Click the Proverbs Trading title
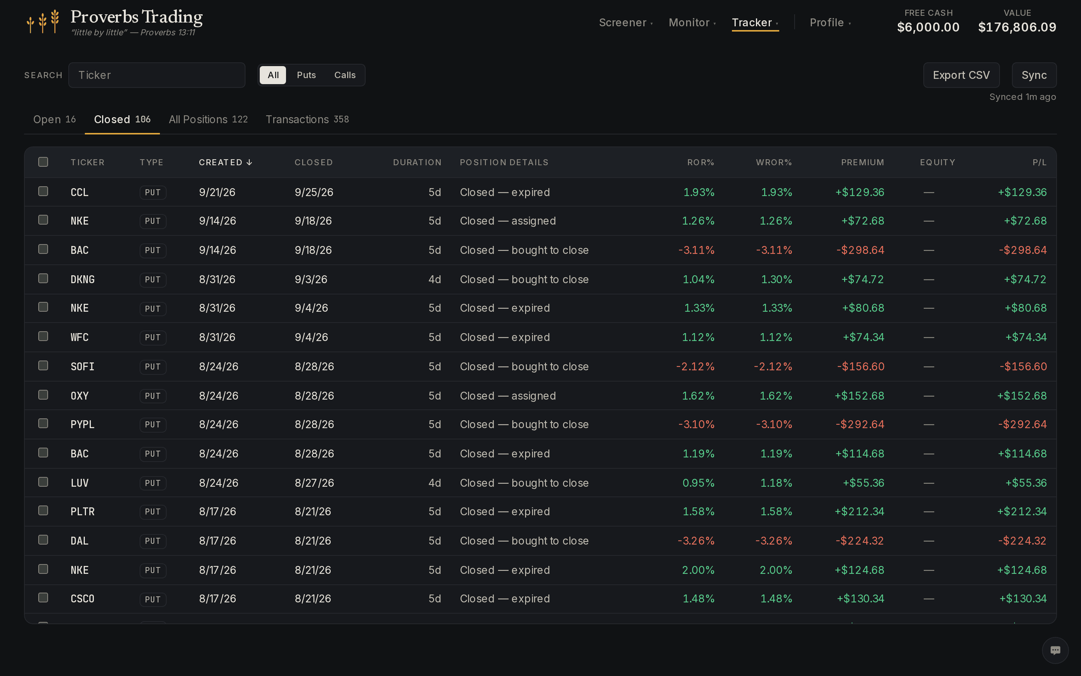 tap(137, 17)
